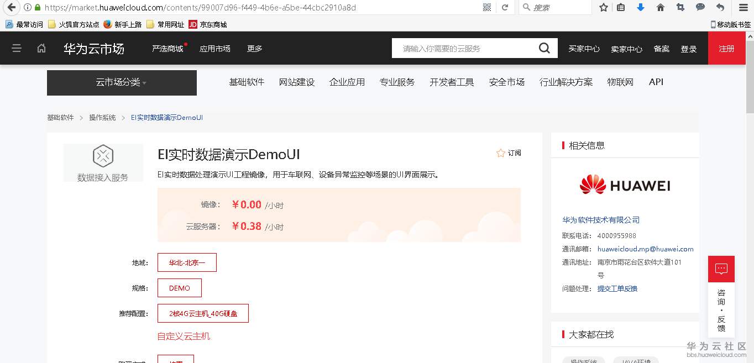The width and height of the screenshot is (754, 363).
Task: Click the search magnifier in the marketplace
Action: pyautogui.click(x=544, y=48)
